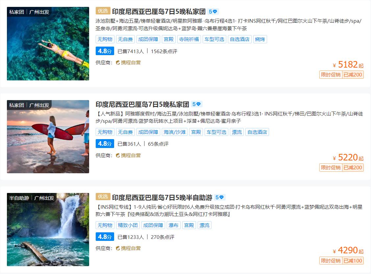Click the 优选 badge on the first listing
The image size is (371, 274).
(x=103, y=11)
